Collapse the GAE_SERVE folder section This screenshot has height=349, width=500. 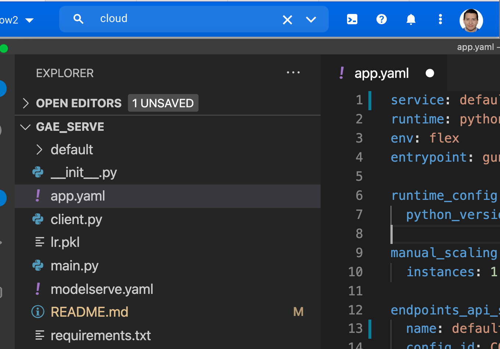[x=25, y=127]
